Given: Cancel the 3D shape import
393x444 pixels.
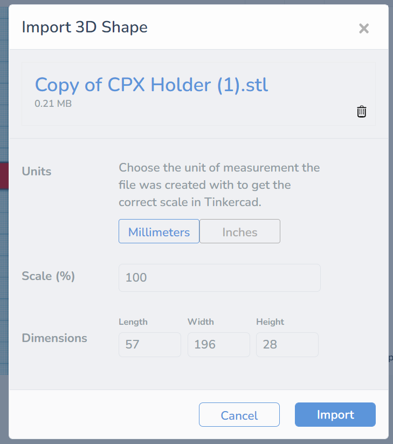Looking at the screenshot, I should (239, 415).
